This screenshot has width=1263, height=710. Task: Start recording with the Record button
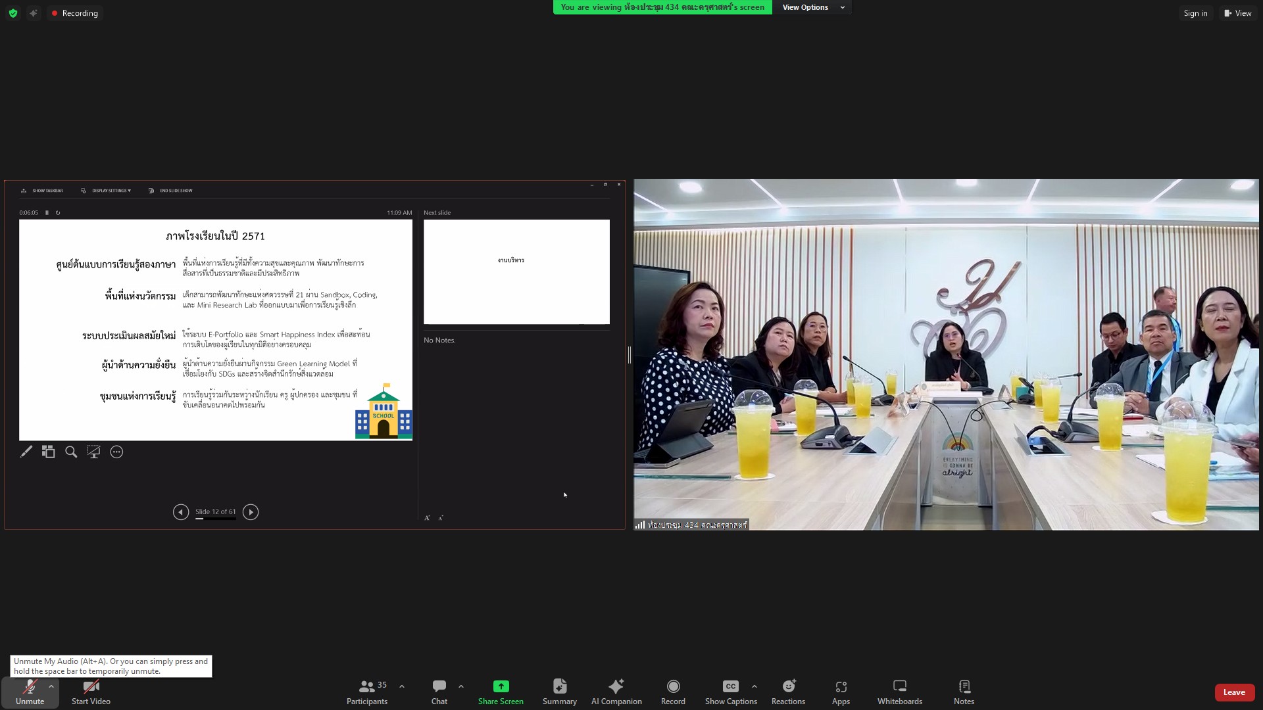(673, 692)
